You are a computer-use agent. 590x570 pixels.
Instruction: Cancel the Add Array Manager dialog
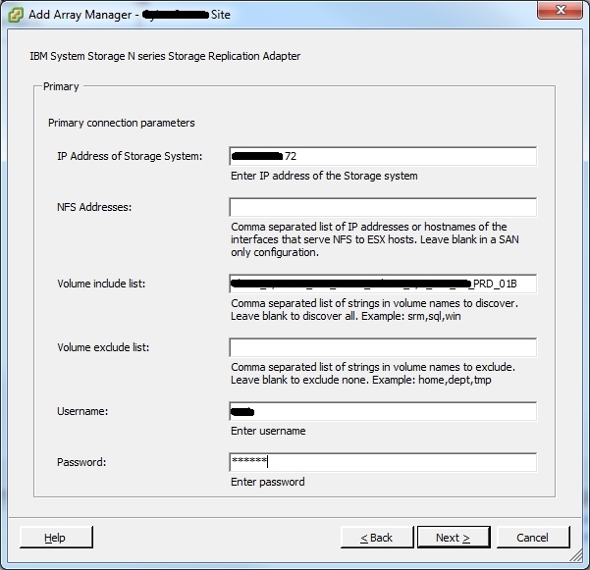pyautogui.click(x=532, y=538)
